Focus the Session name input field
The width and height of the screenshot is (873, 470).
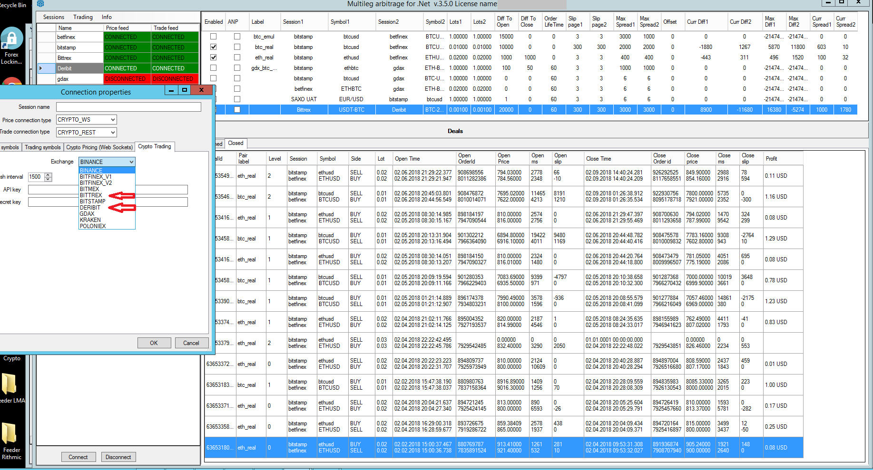128,107
